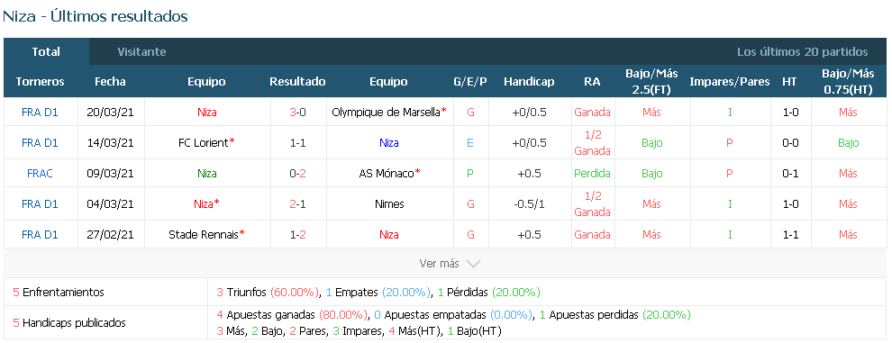Click the Fecha column header

coord(110,81)
